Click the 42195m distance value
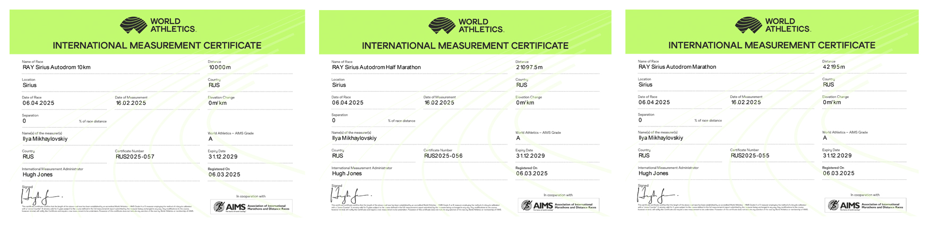Screen dimensions: 930x226 point(833,67)
